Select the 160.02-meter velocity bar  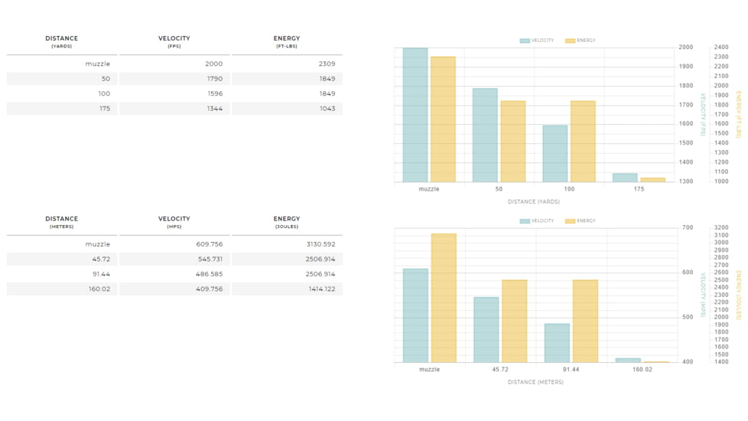coord(628,361)
